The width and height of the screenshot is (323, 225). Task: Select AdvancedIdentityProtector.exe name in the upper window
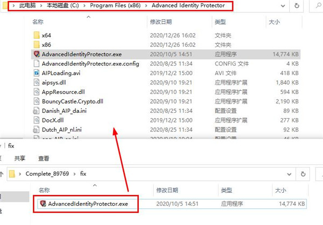pyautogui.click(x=82, y=54)
